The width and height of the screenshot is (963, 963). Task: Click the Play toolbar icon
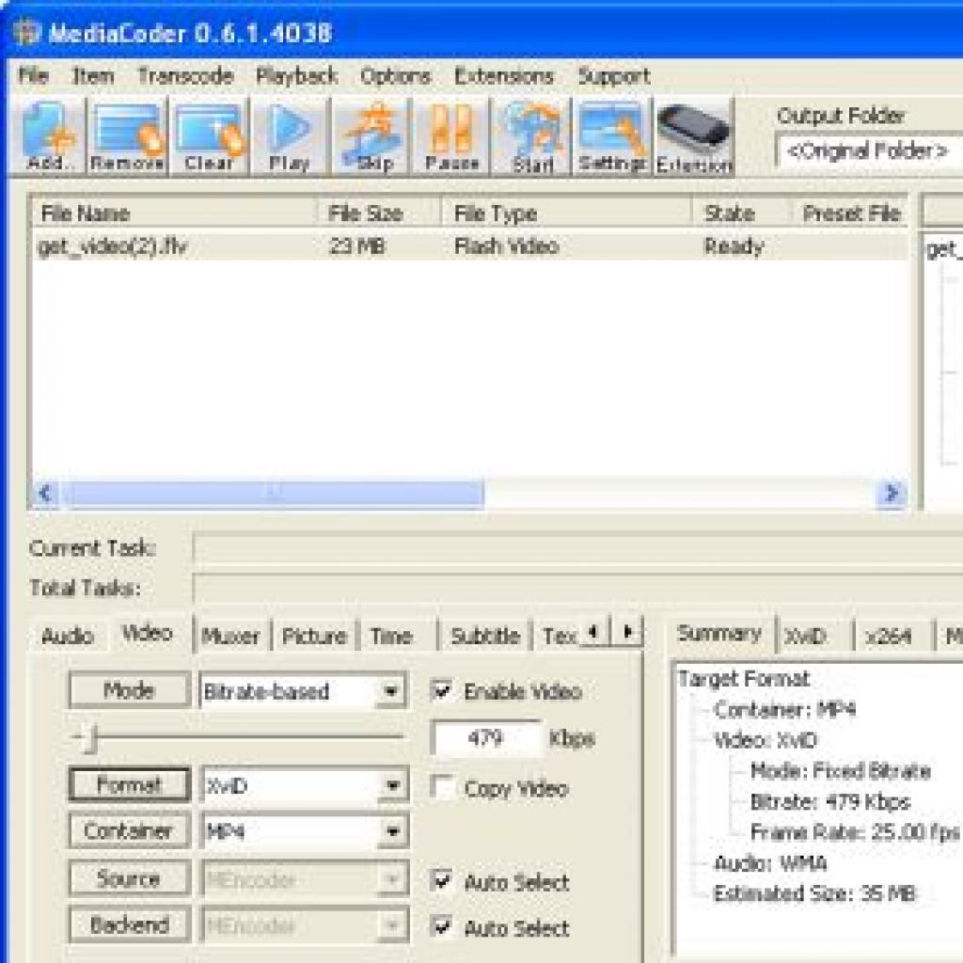pyautogui.click(x=289, y=137)
